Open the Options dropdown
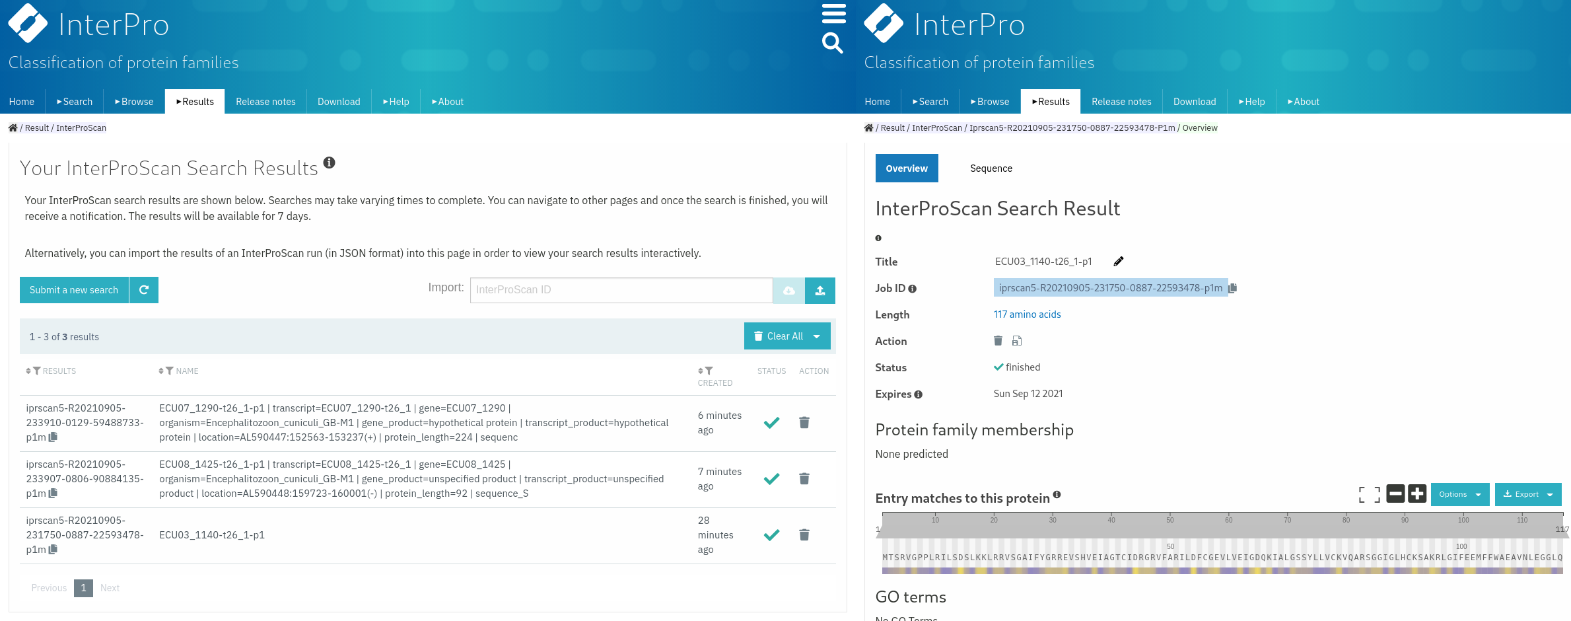 pyautogui.click(x=1460, y=494)
